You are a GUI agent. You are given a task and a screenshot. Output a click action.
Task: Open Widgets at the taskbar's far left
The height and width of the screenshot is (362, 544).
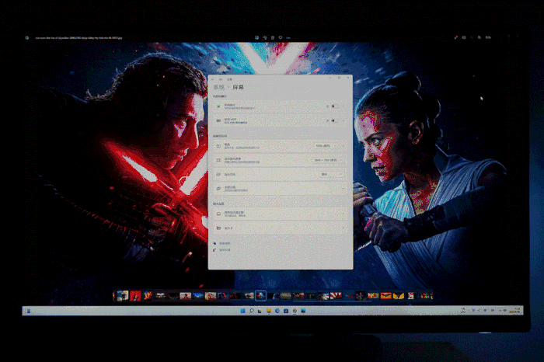click(28, 311)
